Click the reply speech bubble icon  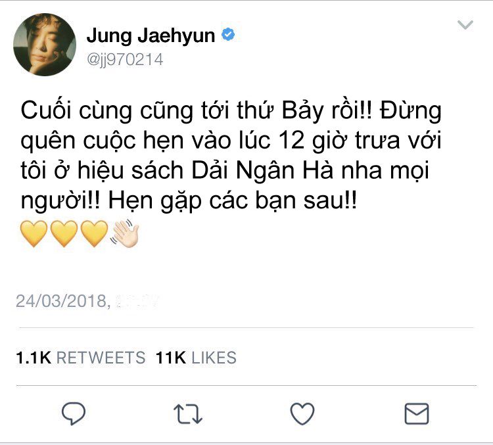(x=74, y=413)
